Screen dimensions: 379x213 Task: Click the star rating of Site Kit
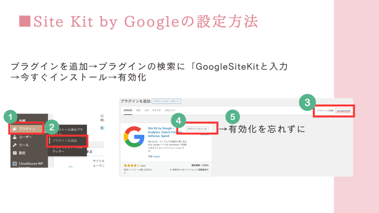(132, 166)
